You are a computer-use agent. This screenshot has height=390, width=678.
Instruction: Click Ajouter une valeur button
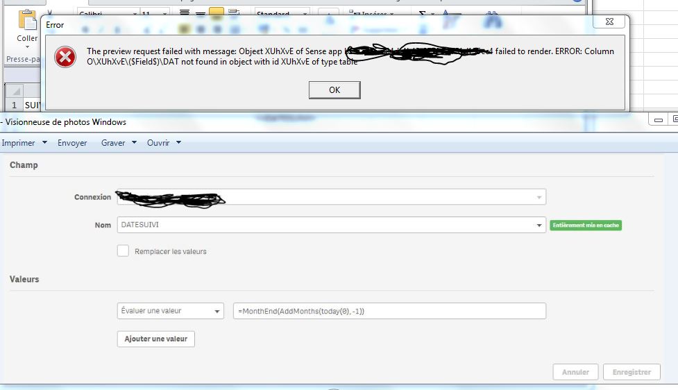click(155, 339)
